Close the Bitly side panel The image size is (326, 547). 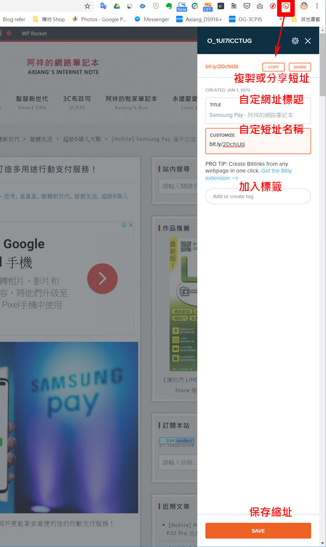pyautogui.click(x=308, y=41)
